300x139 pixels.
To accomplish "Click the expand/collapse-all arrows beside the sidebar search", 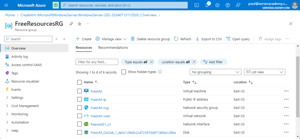I will pyautogui.click(x=57, y=39).
